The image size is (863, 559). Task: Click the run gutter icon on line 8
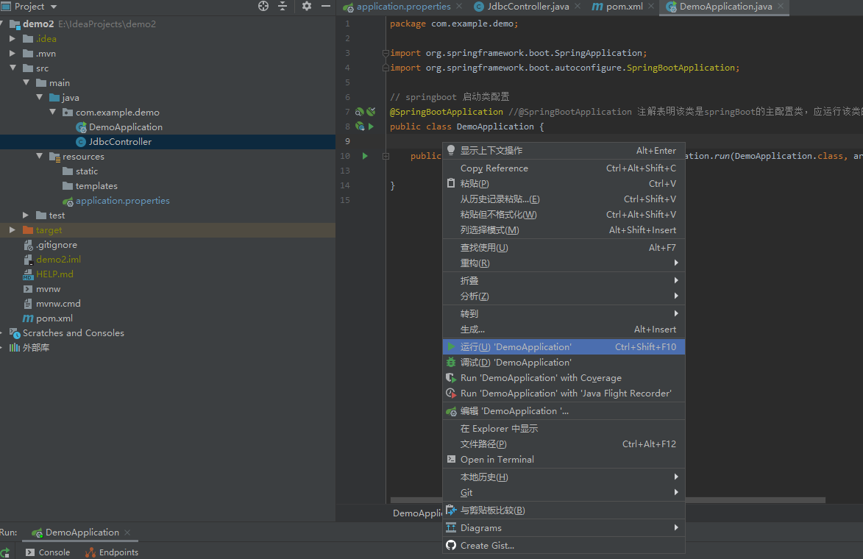click(371, 127)
